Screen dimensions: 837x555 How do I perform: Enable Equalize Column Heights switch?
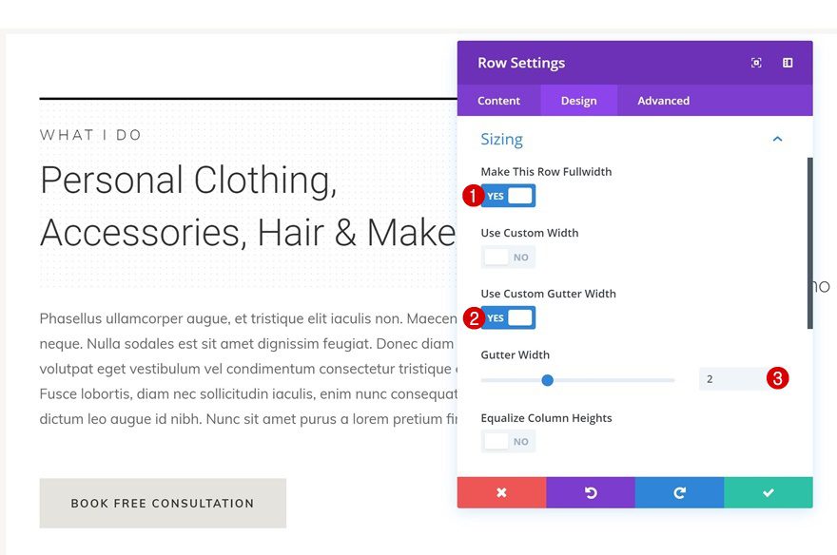(509, 441)
